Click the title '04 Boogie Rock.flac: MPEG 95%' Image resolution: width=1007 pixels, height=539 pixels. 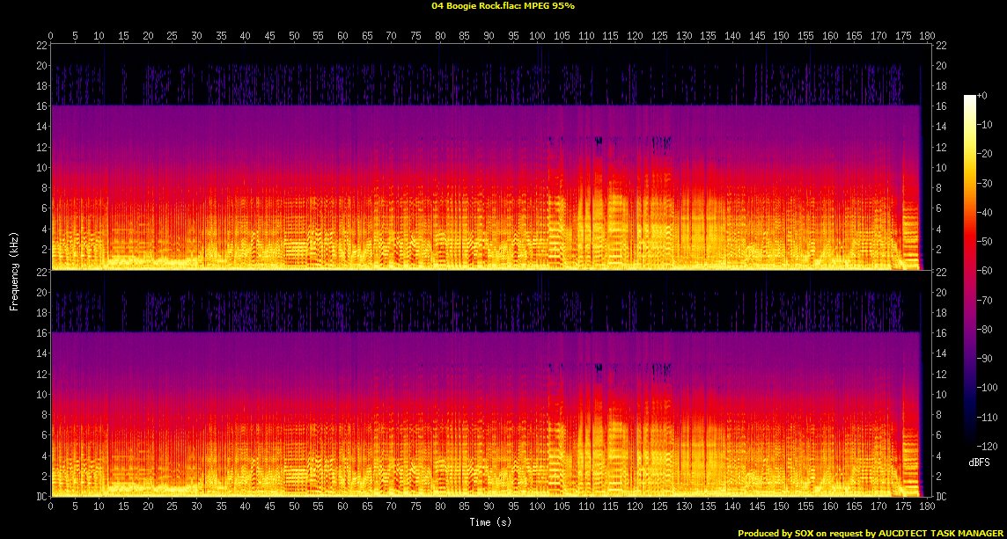(503, 6)
